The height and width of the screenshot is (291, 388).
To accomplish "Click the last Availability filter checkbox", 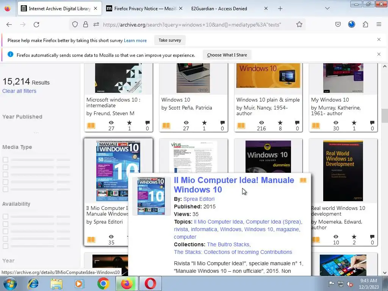I will (x=5, y=246).
